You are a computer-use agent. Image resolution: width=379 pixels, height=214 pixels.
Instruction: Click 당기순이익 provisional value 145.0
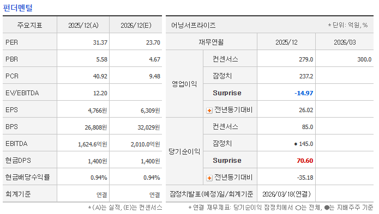coord(306,144)
